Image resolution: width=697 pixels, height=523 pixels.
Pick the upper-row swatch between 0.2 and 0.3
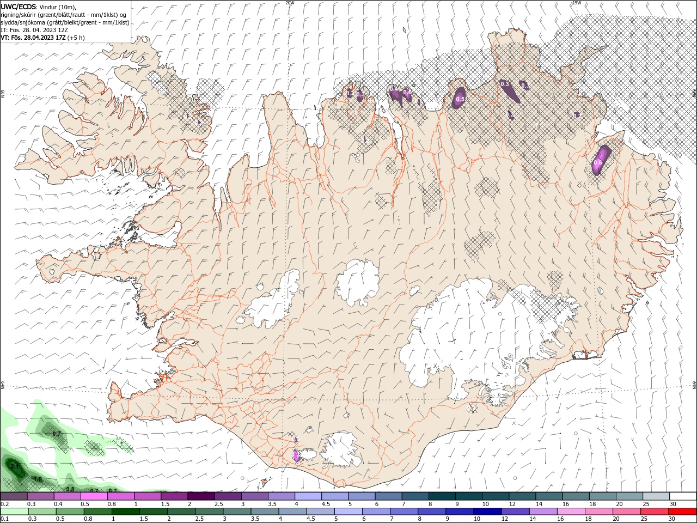click(x=14, y=496)
